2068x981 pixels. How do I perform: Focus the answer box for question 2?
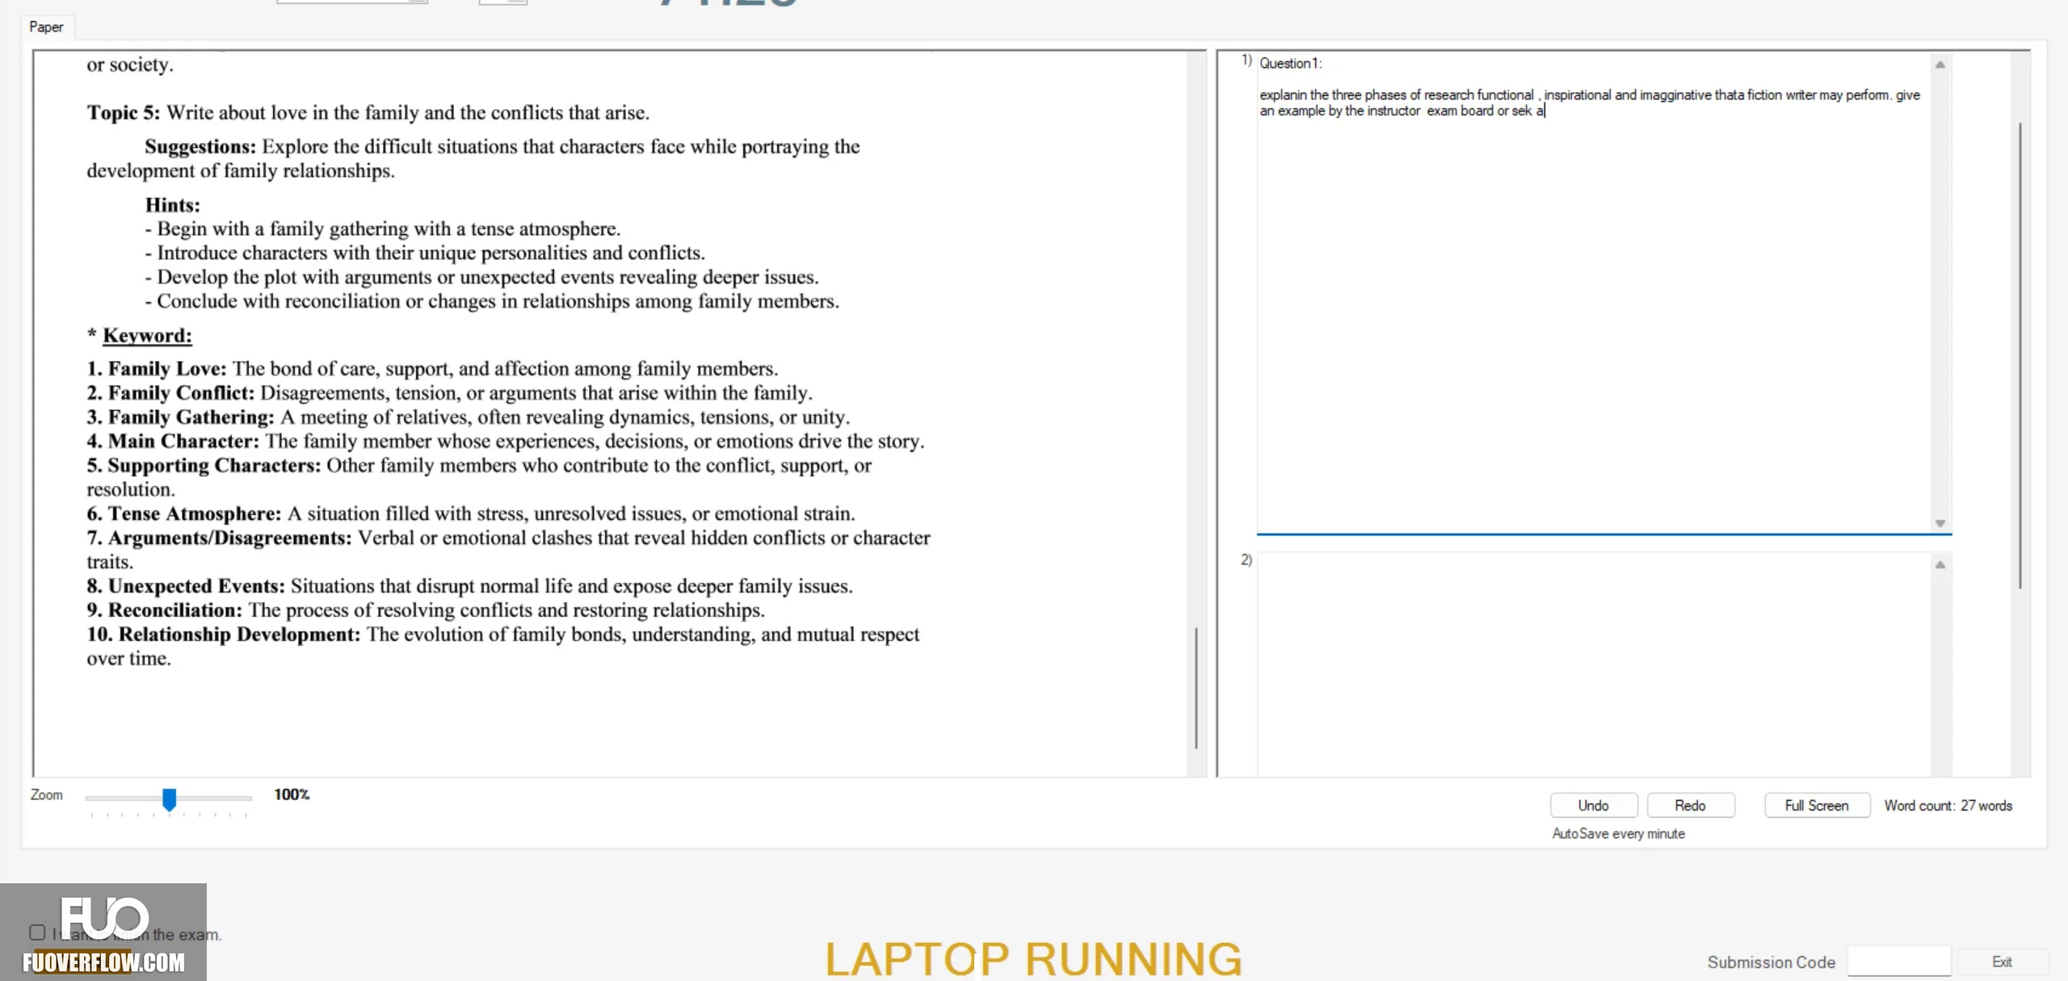pyautogui.click(x=1593, y=664)
